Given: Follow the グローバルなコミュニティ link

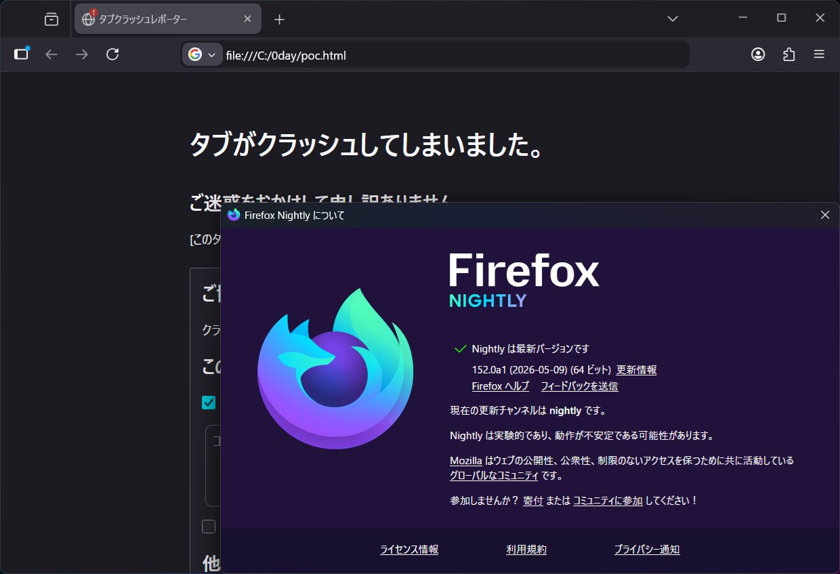Looking at the screenshot, I should tap(494, 476).
